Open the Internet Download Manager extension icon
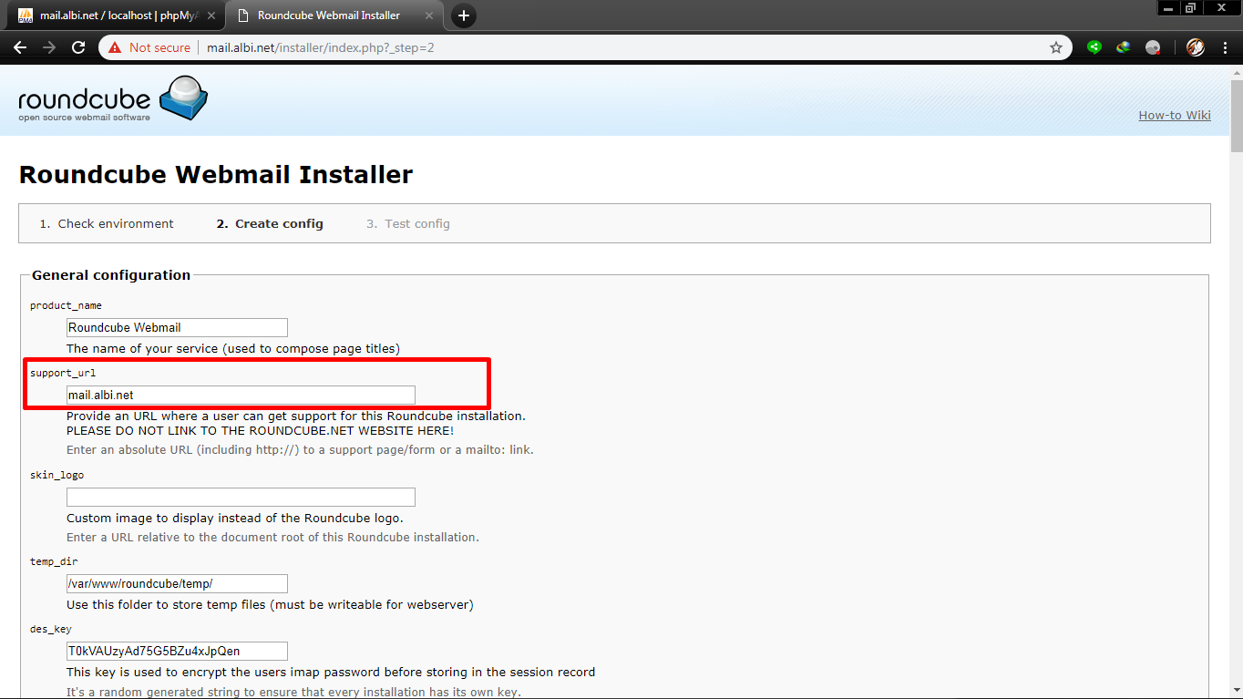 (1124, 47)
